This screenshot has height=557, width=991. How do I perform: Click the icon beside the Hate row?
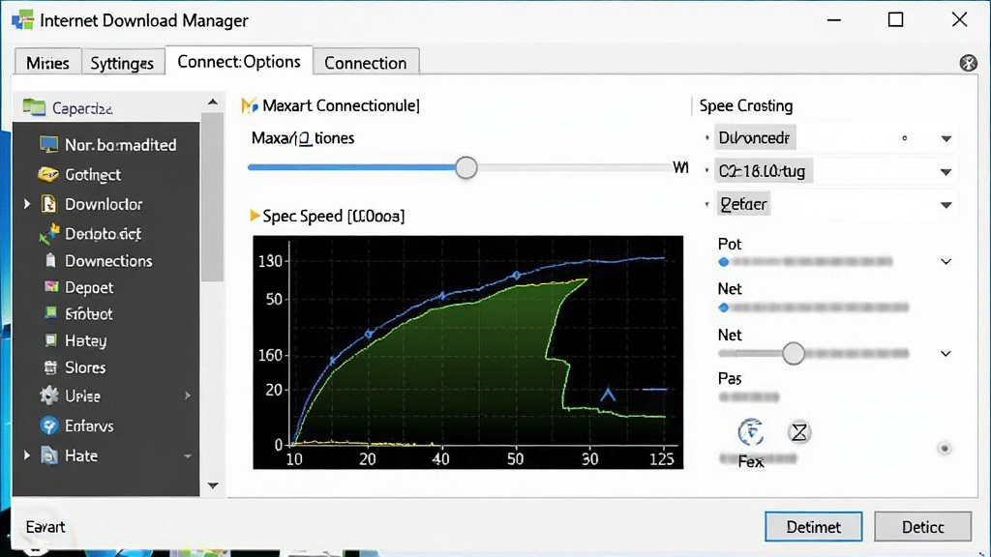(x=49, y=455)
